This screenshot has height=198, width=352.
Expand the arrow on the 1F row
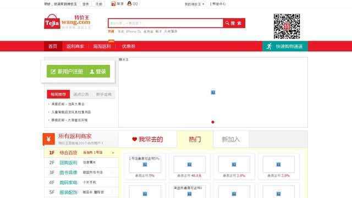pyautogui.click(x=113, y=153)
